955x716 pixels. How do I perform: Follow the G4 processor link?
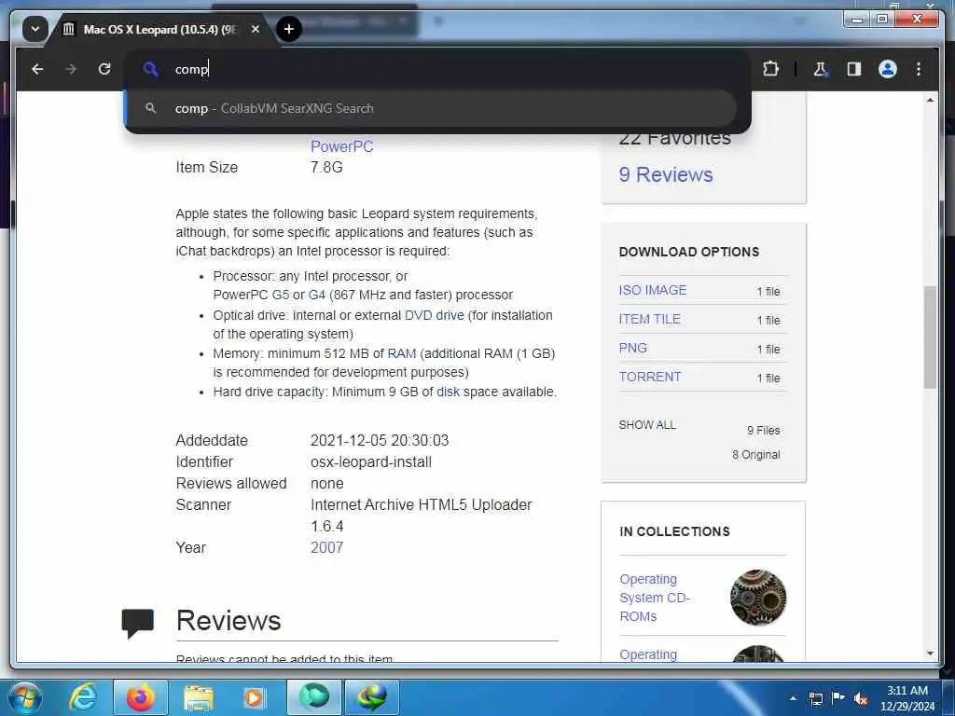(317, 295)
